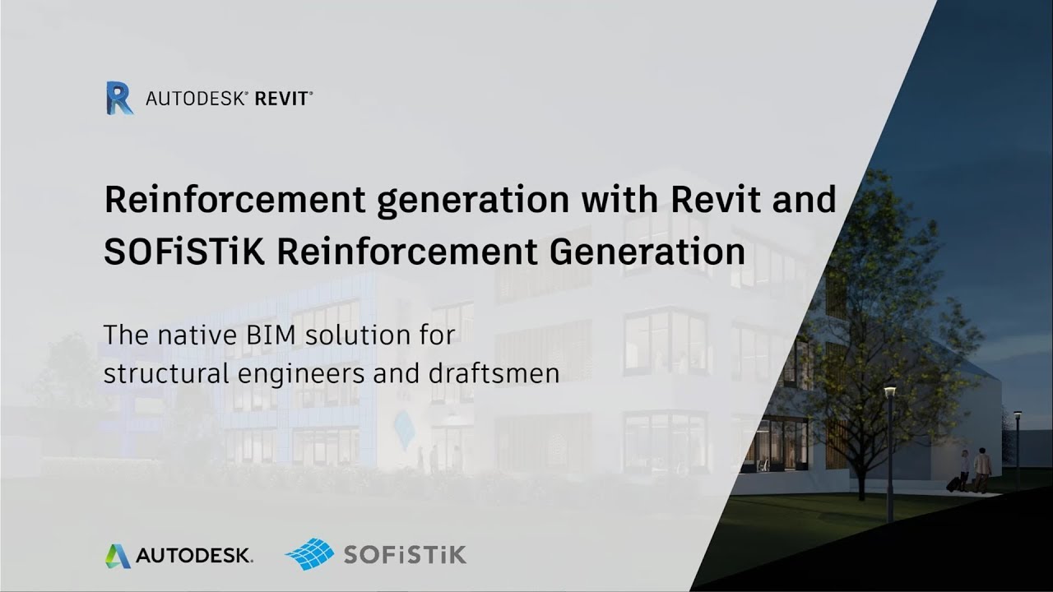The width and height of the screenshot is (1053, 592).
Task: Click the title line "Reinforcement generation with Revit and"
Action: tap(470, 201)
